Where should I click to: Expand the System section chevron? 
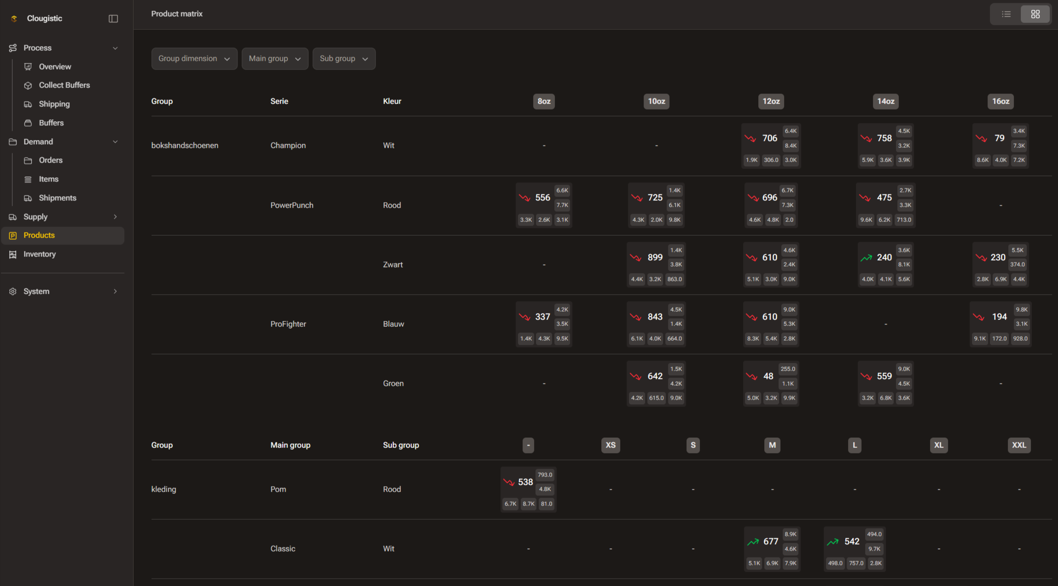click(x=115, y=291)
